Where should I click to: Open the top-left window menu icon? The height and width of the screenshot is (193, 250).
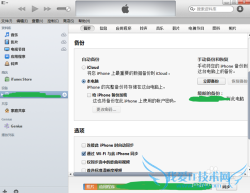pos(4,2)
